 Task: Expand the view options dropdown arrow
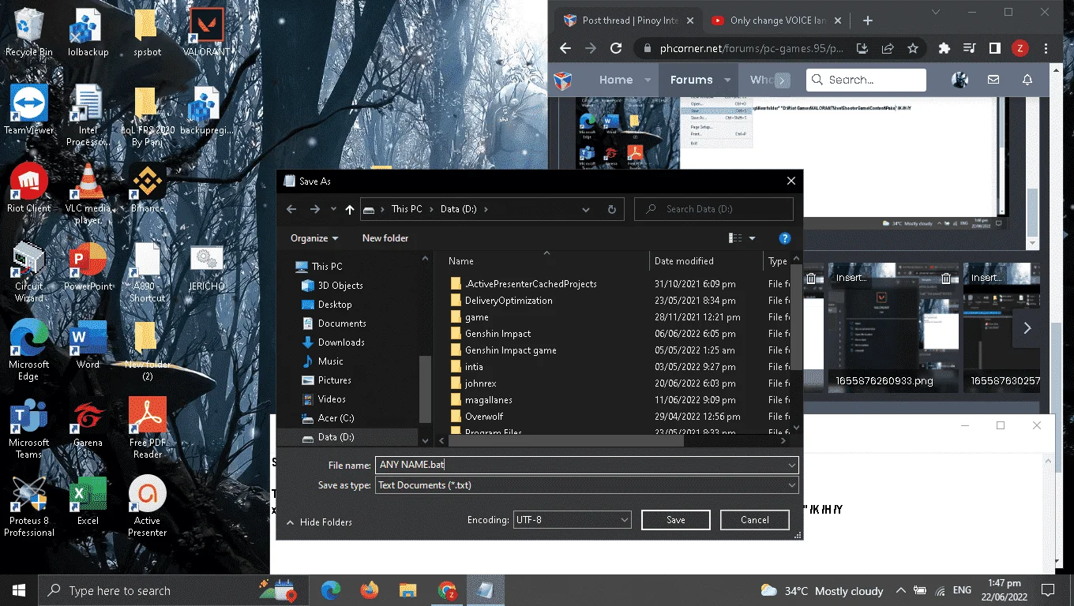[x=752, y=238]
